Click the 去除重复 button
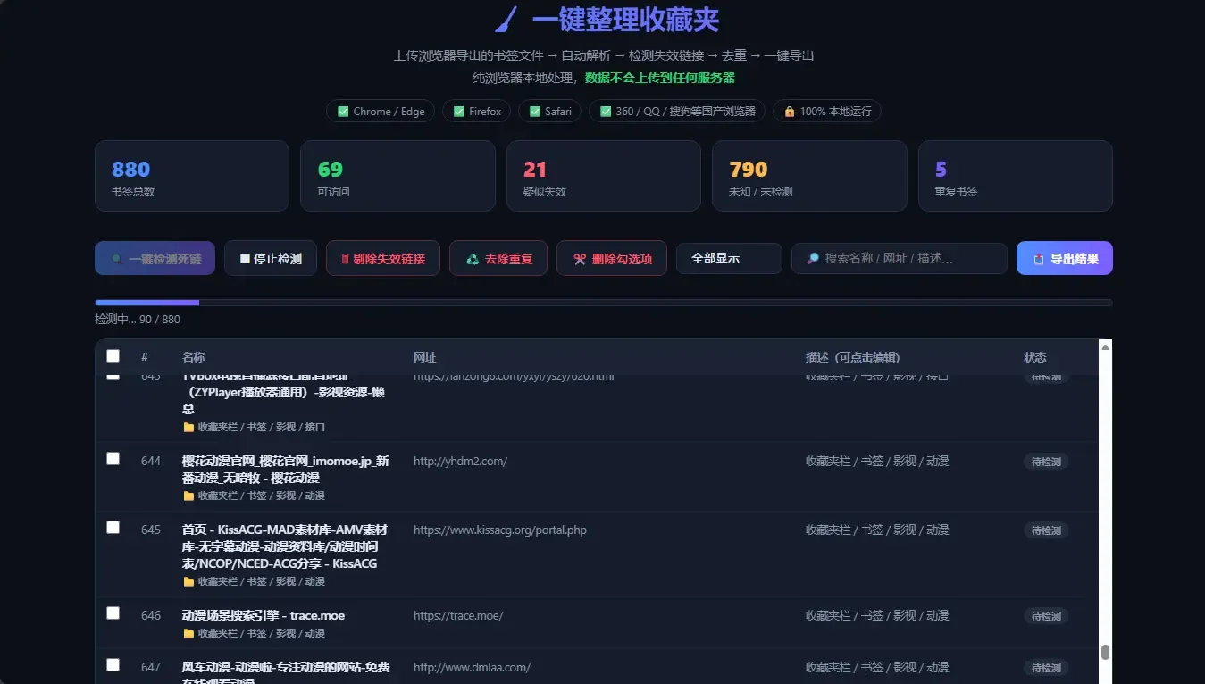 (x=498, y=258)
